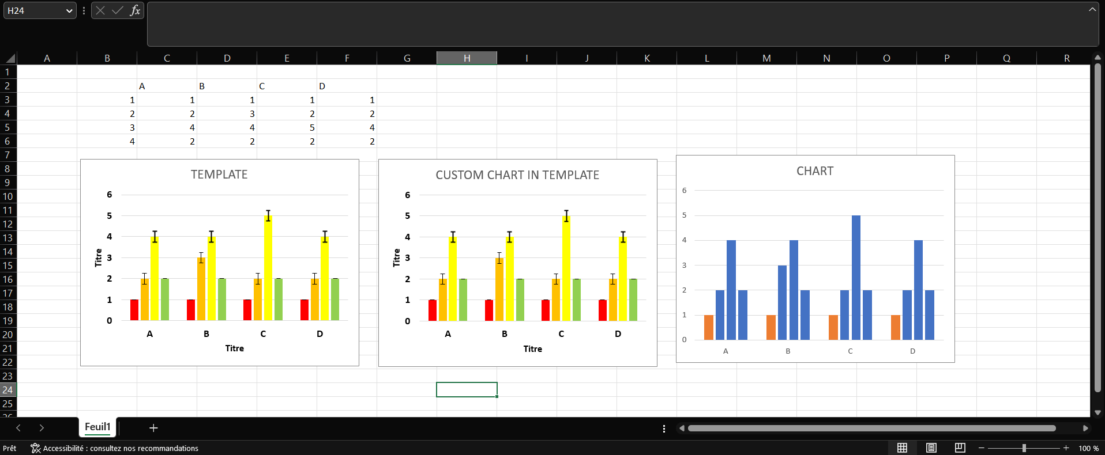Click the vertical scrollbar down arrow
The image size is (1105, 455).
click(1098, 412)
